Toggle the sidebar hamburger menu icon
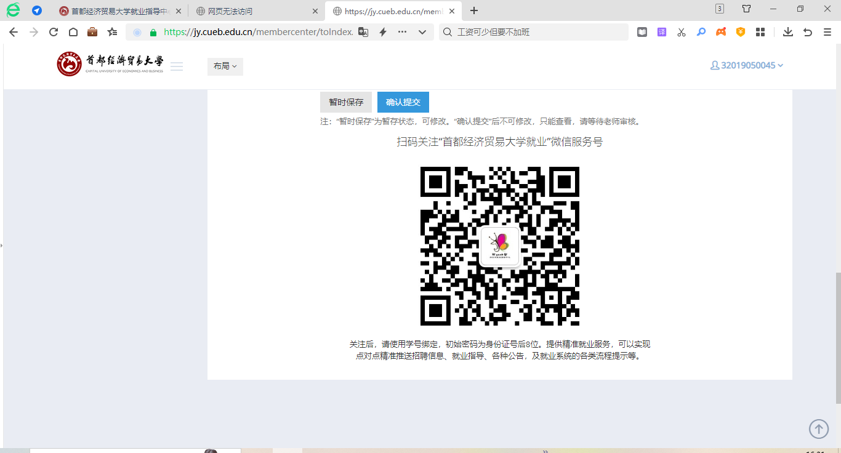Image resolution: width=841 pixels, height=453 pixels. tap(177, 66)
